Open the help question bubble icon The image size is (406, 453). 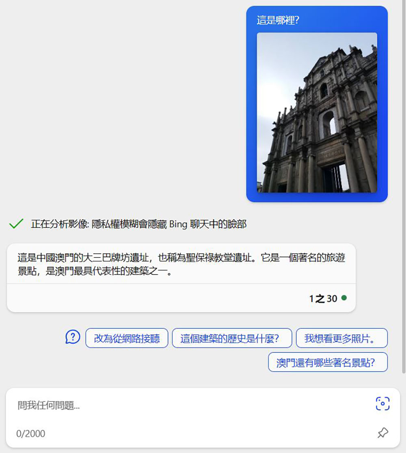(73, 337)
